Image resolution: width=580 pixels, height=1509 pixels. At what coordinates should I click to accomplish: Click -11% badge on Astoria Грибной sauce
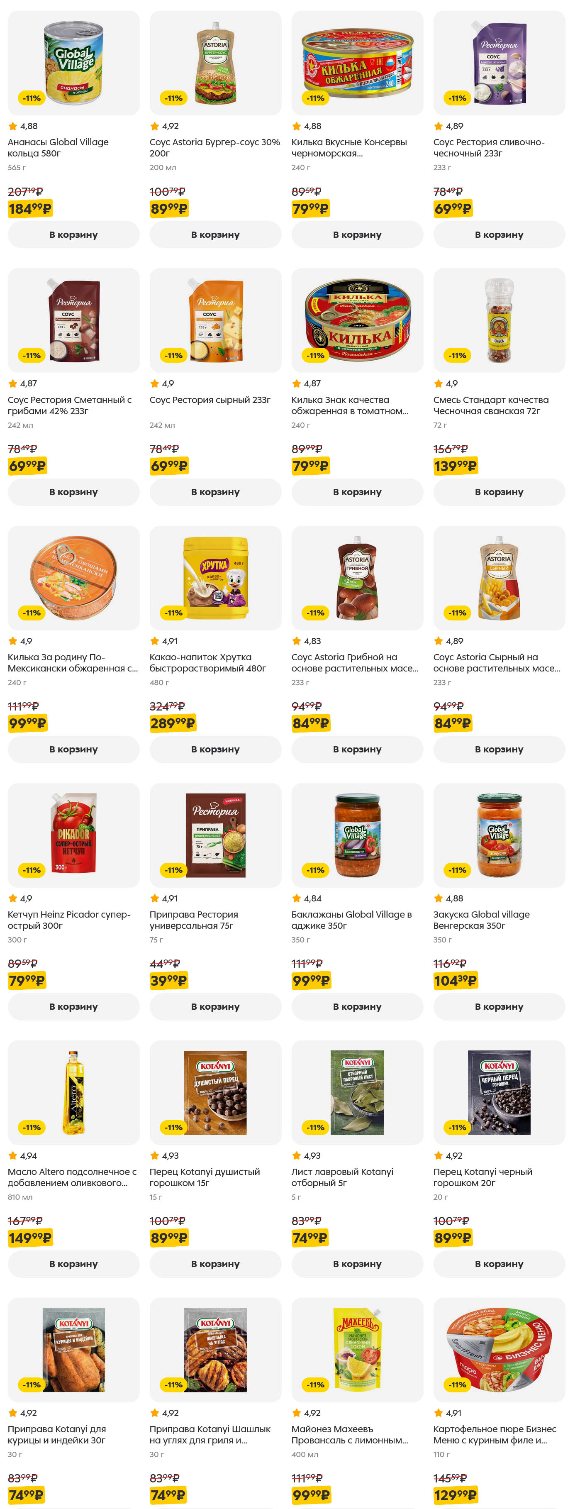(x=315, y=613)
